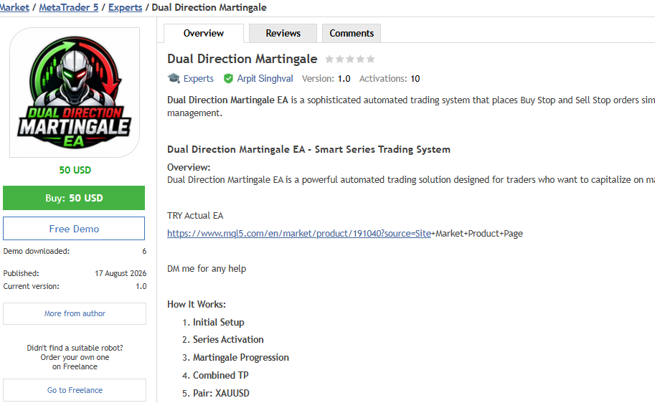Click list item Pair: XAUUSD
Screen dimensions: 655x403
pos(221,394)
